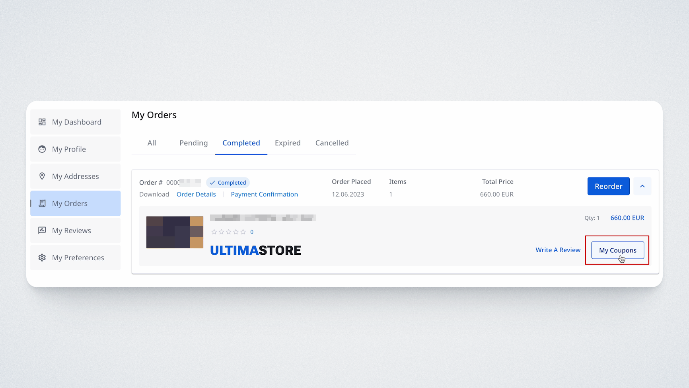689x388 pixels.
Task: Open My Coupons for this order
Action: pos(617,250)
